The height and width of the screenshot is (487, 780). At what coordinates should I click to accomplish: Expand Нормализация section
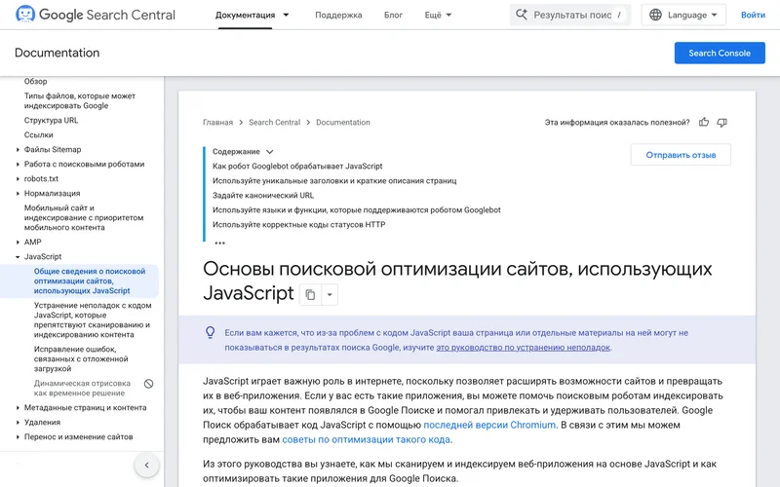pyautogui.click(x=18, y=193)
